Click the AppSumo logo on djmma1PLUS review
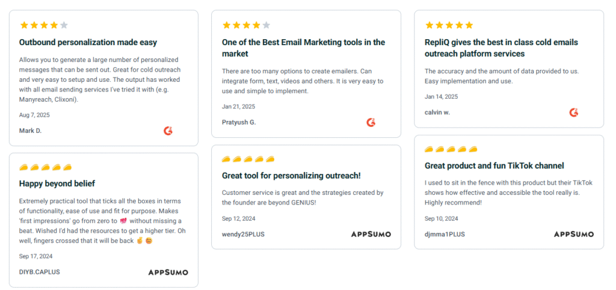 [573, 234]
